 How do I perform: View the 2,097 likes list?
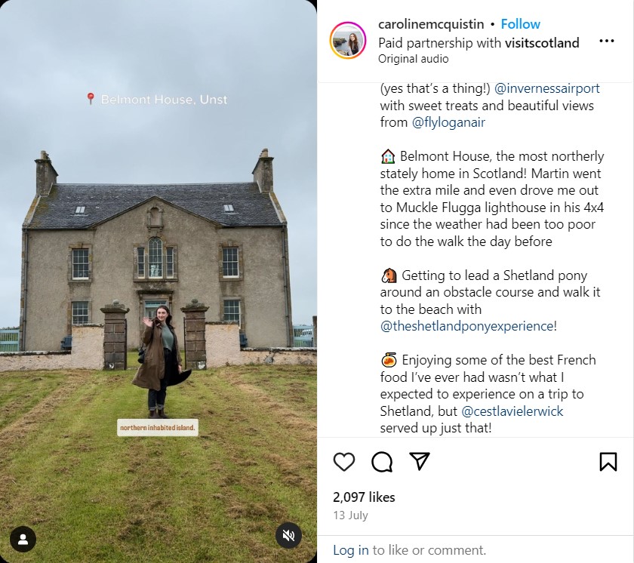364,497
